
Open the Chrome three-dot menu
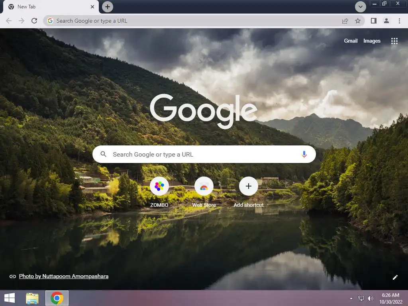click(399, 21)
